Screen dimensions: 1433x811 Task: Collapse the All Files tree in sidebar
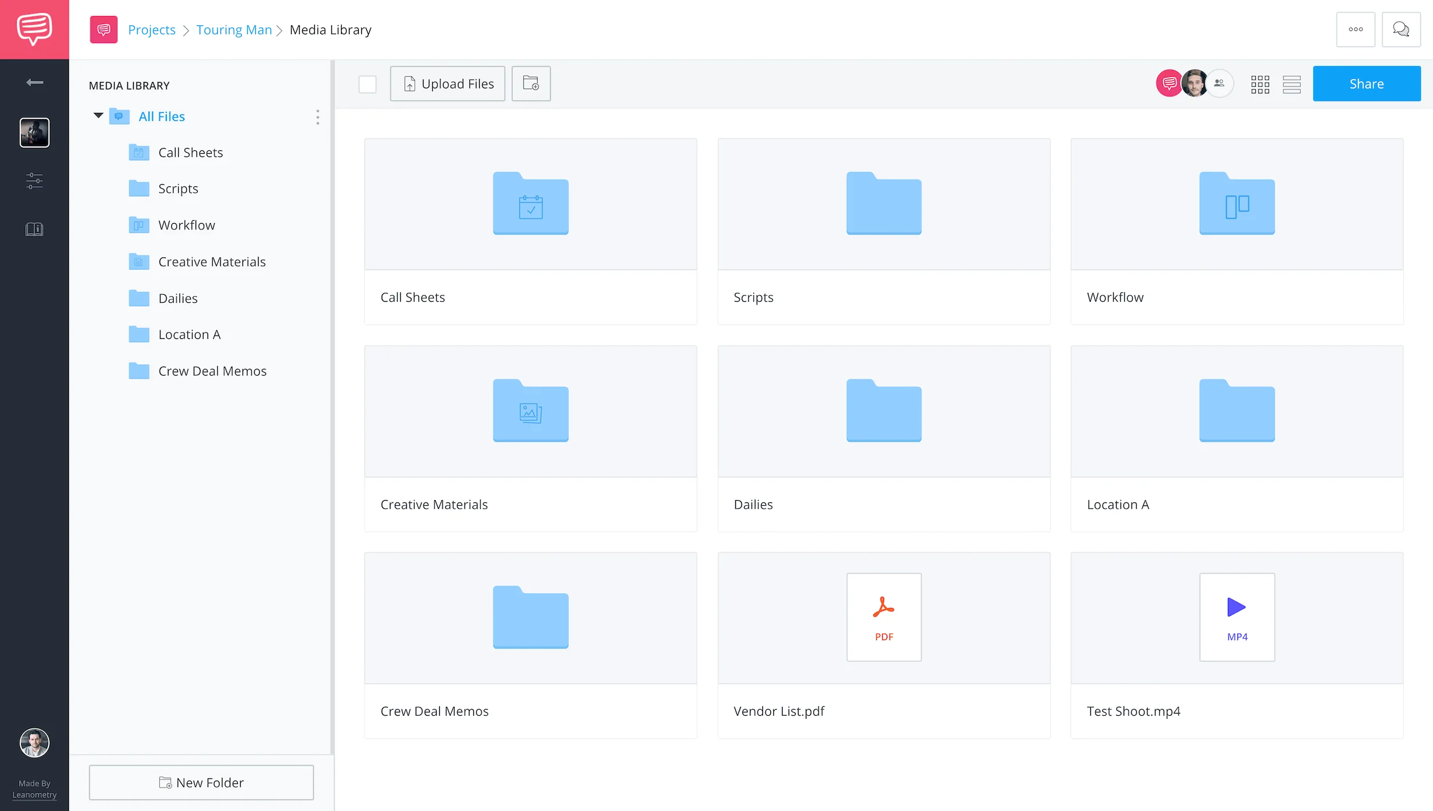click(x=98, y=116)
